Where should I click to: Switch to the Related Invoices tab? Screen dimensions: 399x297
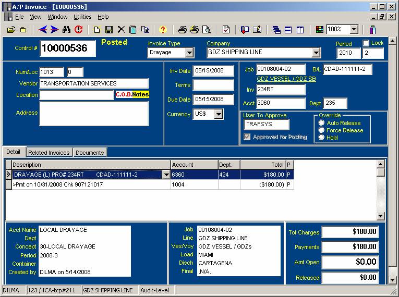click(x=49, y=153)
